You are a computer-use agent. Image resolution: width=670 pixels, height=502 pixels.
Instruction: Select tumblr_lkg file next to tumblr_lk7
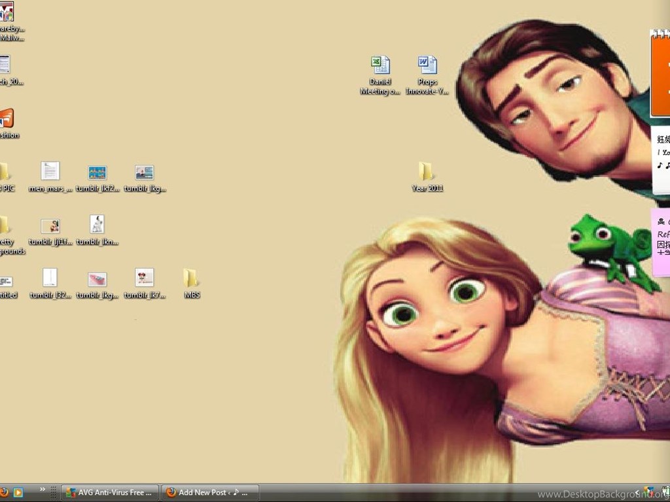click(97, 285)
